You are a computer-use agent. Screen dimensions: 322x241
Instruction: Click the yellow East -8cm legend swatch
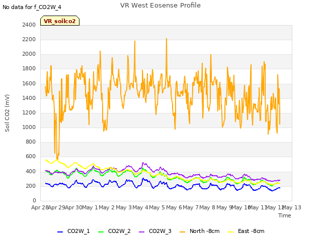pyautogui.click(x=231, y=232)
